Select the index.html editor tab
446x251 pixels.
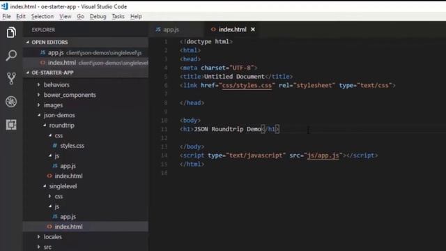point(232,29)
